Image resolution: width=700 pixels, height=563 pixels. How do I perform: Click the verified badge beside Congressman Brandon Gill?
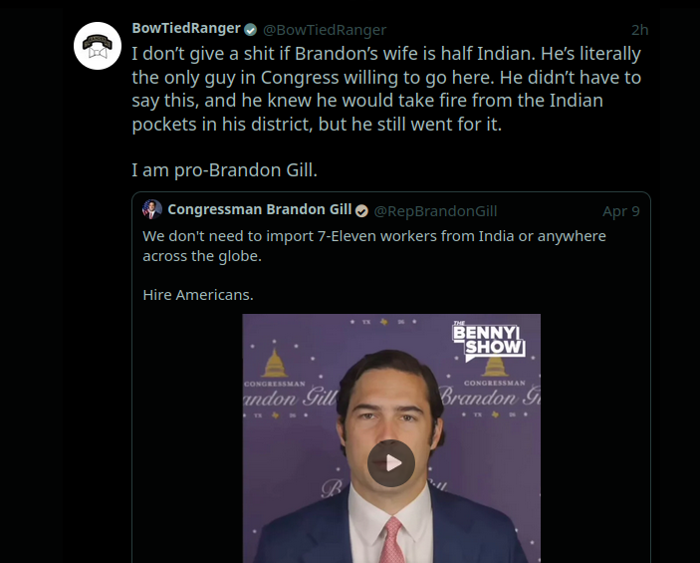(362, 210)
